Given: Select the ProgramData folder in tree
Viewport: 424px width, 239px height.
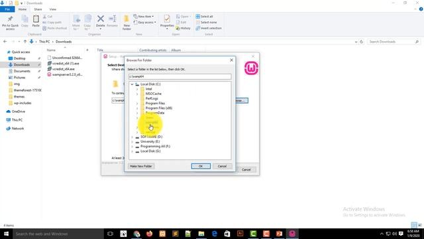Looking at the screenshot, I should [x=154, y=113].
